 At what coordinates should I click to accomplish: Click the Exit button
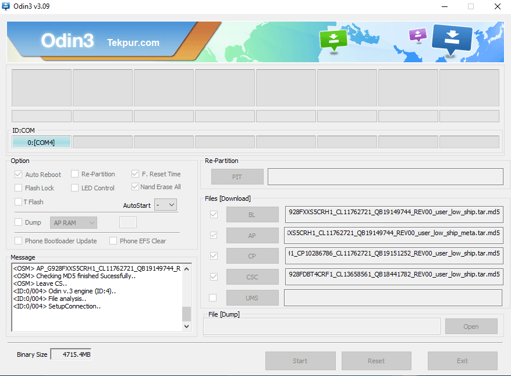pos(463,361)
